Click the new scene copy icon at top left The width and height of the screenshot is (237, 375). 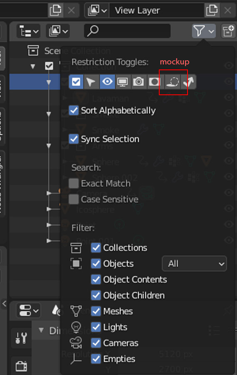coord(55,10)
